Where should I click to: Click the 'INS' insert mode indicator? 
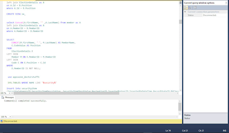coord(225,131)
